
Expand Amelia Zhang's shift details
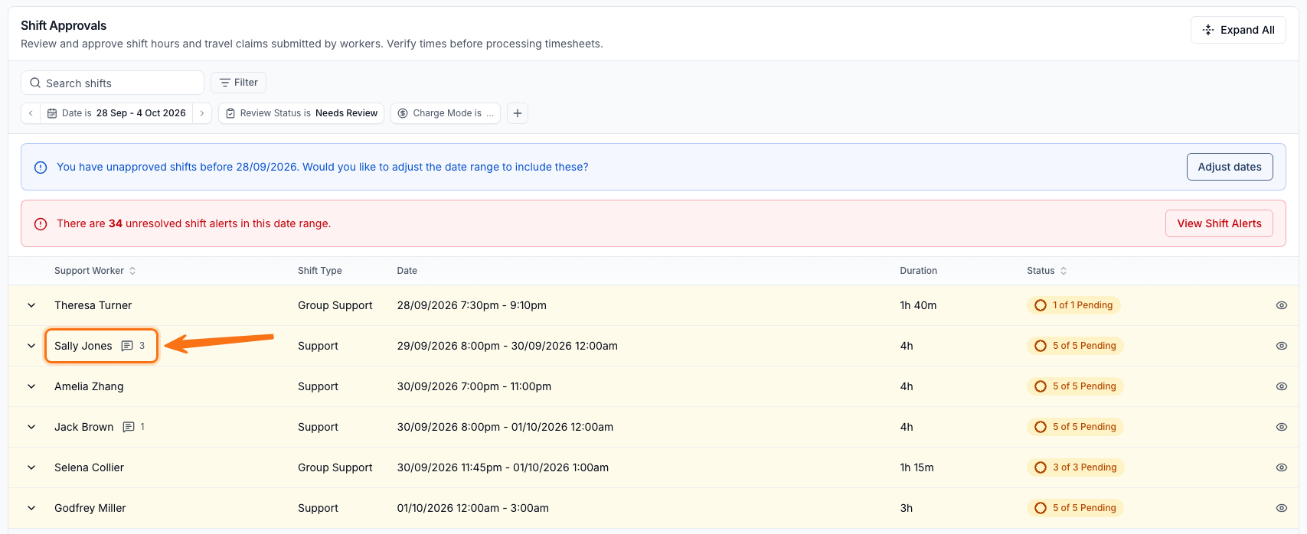31,386
